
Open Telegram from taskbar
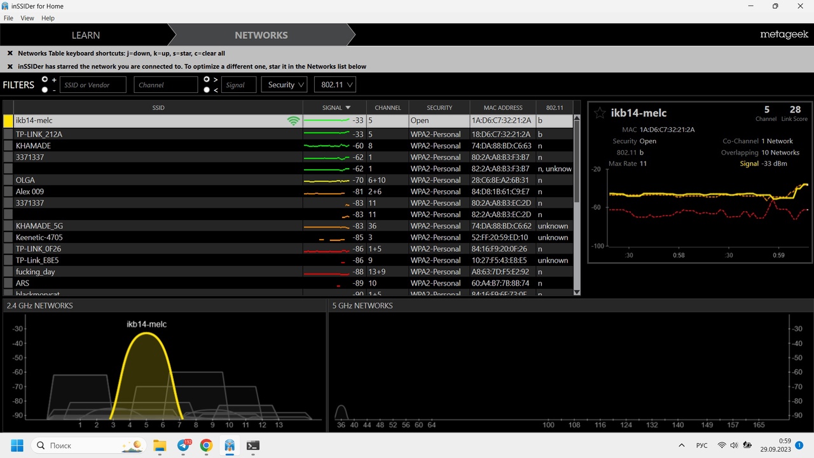click(183, 445)
